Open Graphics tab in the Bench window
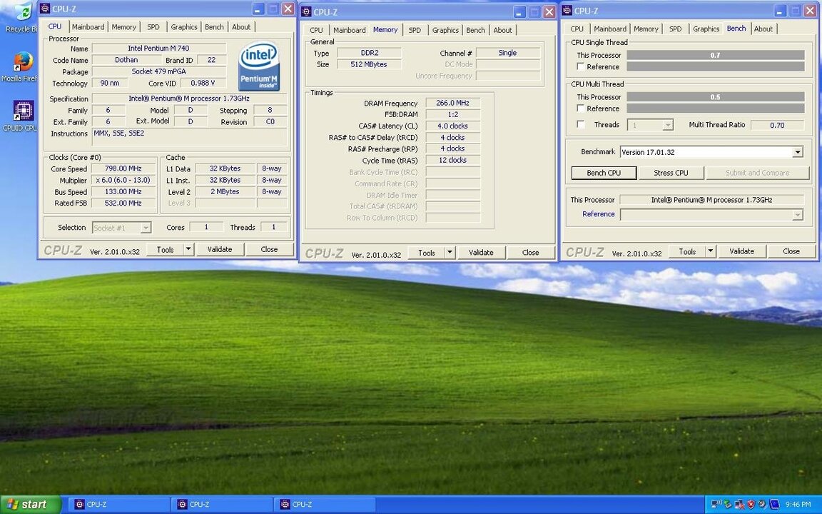822x514 pixels. click(x=706, y=29)
